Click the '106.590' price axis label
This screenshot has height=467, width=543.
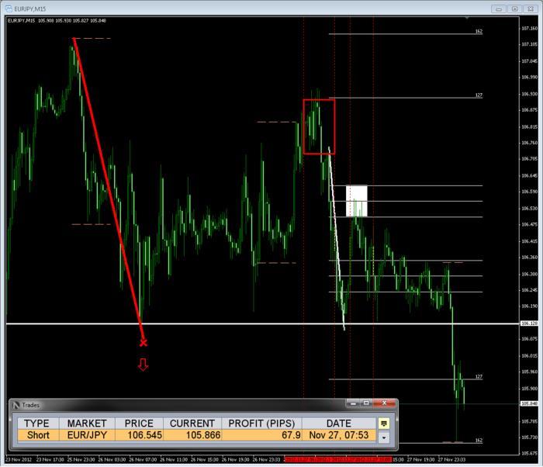click(x=530, y=192)
